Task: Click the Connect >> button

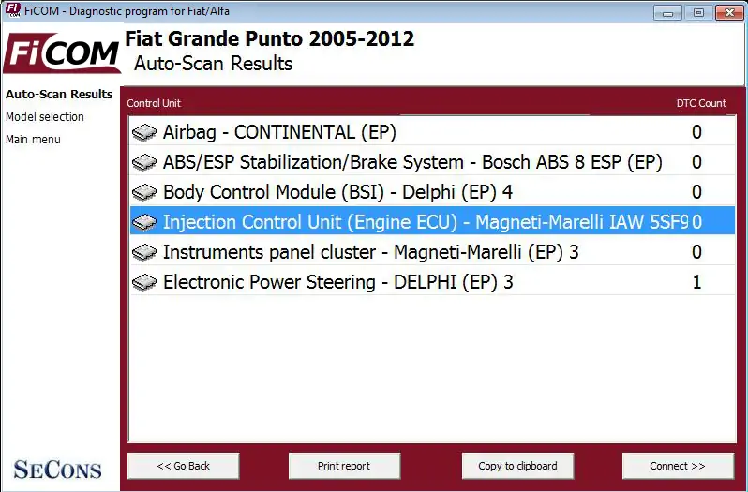Action: 678,466
